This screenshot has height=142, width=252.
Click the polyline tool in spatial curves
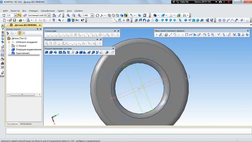(187, 35)
